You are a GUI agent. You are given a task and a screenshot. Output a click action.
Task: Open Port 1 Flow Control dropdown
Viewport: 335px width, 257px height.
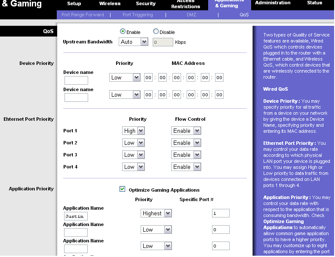pyautogui.click(x=186, y=131)
